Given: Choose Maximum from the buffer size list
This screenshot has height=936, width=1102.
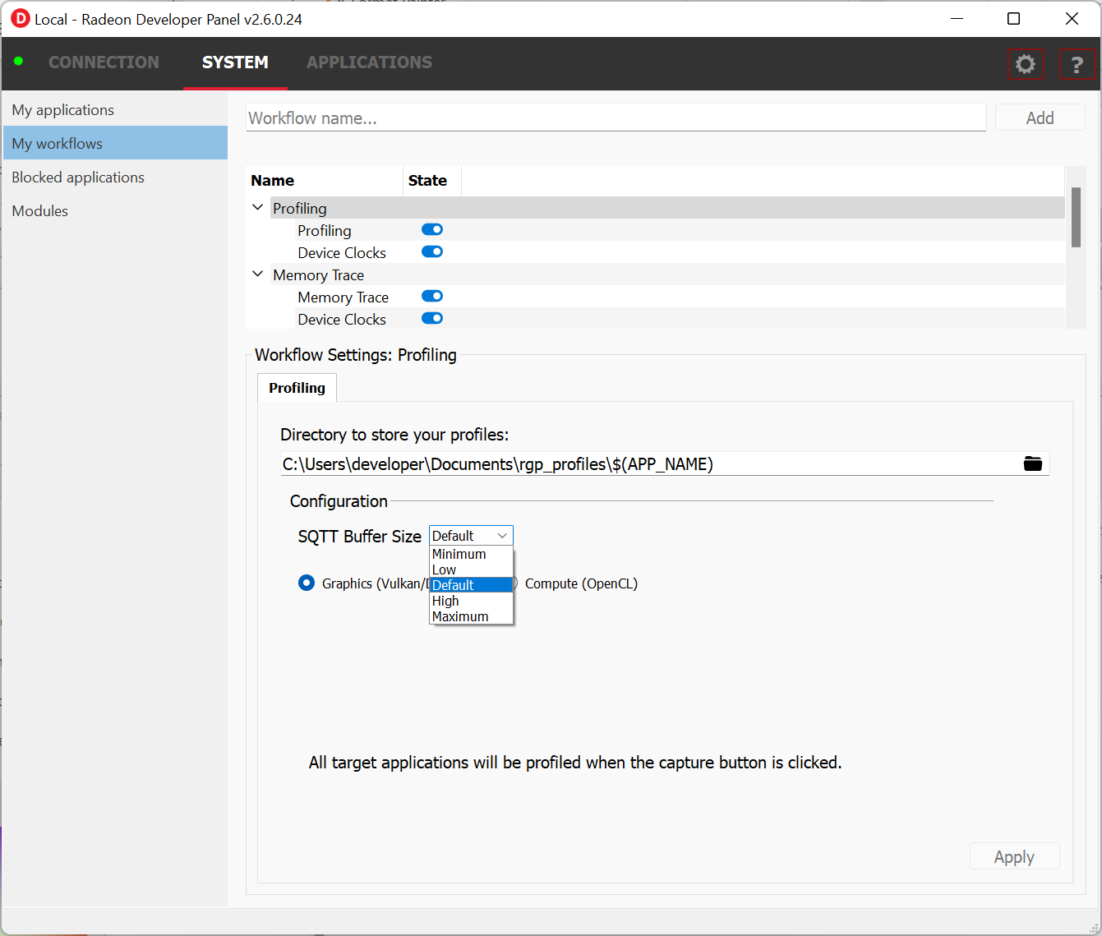Looking at the screenshot, I should coord(471,616).
